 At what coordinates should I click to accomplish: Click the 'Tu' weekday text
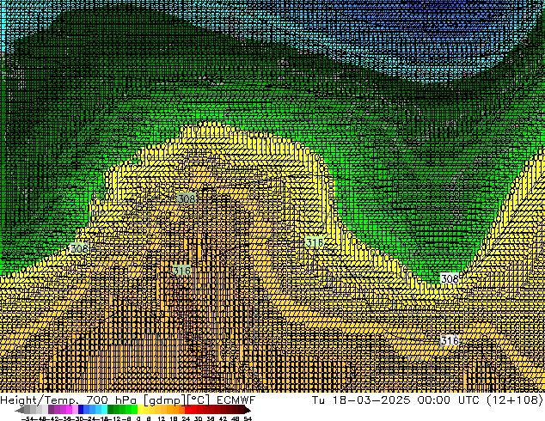(318, 400)
